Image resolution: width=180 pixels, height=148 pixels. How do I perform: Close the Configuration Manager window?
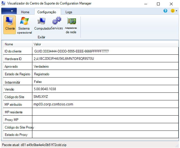[x=171, y=4]
